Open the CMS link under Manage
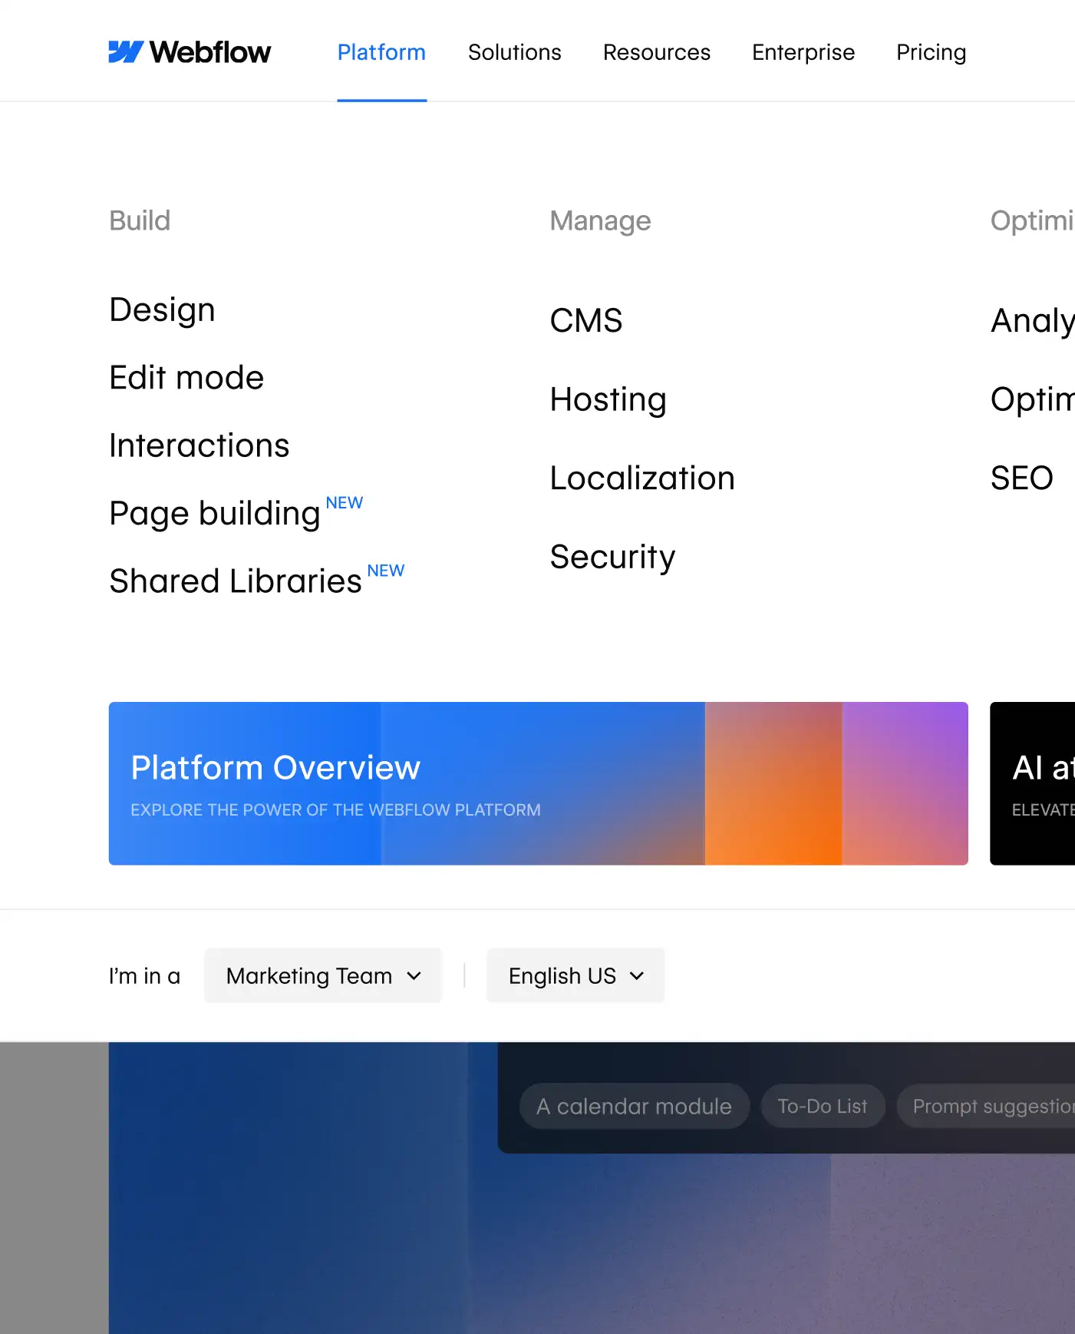Screen dimensions: 1075x1334 pos(586,320)
